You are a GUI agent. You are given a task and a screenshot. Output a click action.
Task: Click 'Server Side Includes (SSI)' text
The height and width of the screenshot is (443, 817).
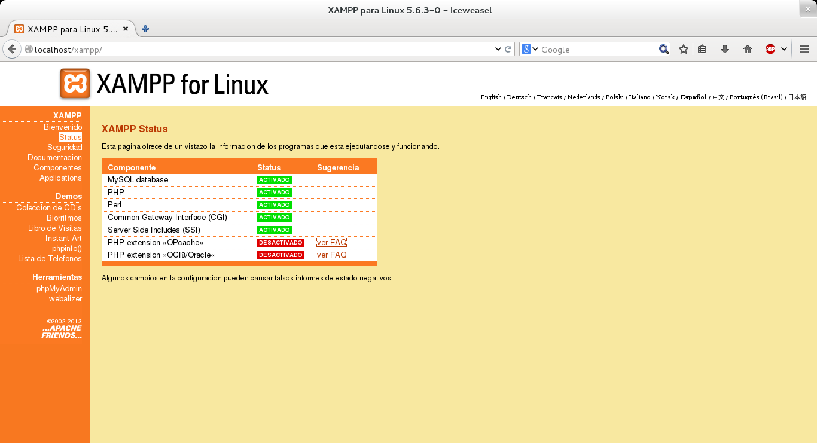point(154,230)
